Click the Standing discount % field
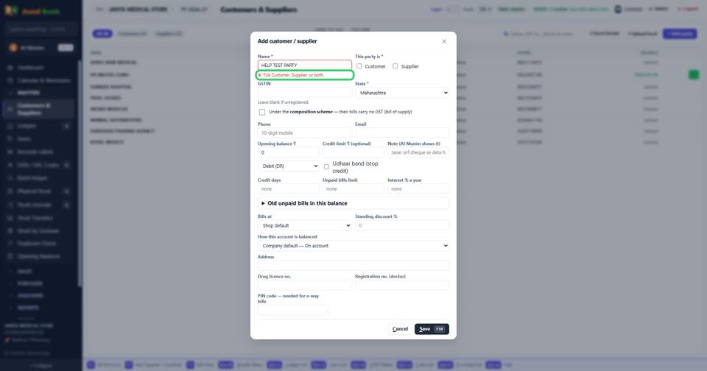The width and height of the screenshot is (707, 371). point(402,225)
